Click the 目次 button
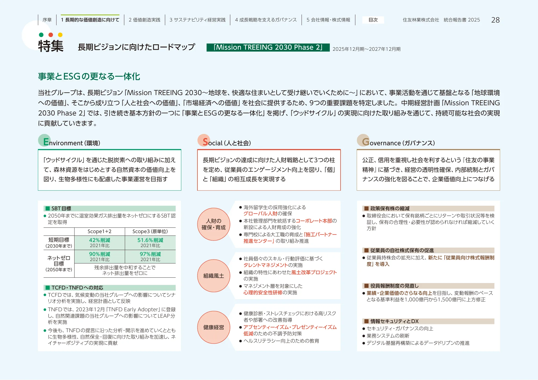The image size is (538, 380). tap(373, 20)
